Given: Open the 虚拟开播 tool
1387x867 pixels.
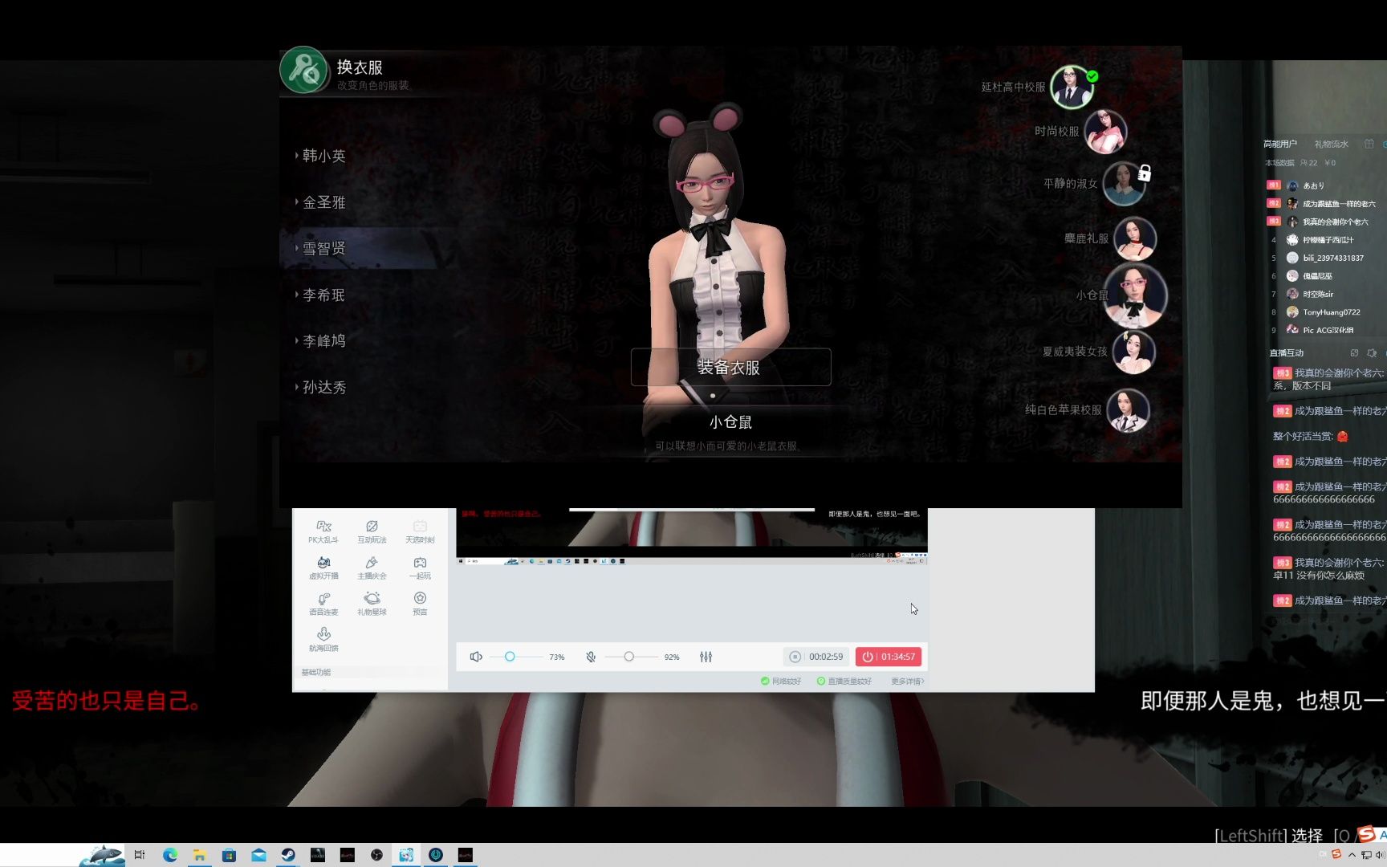Looking at the screenshot, I should (x=323, y=568).
